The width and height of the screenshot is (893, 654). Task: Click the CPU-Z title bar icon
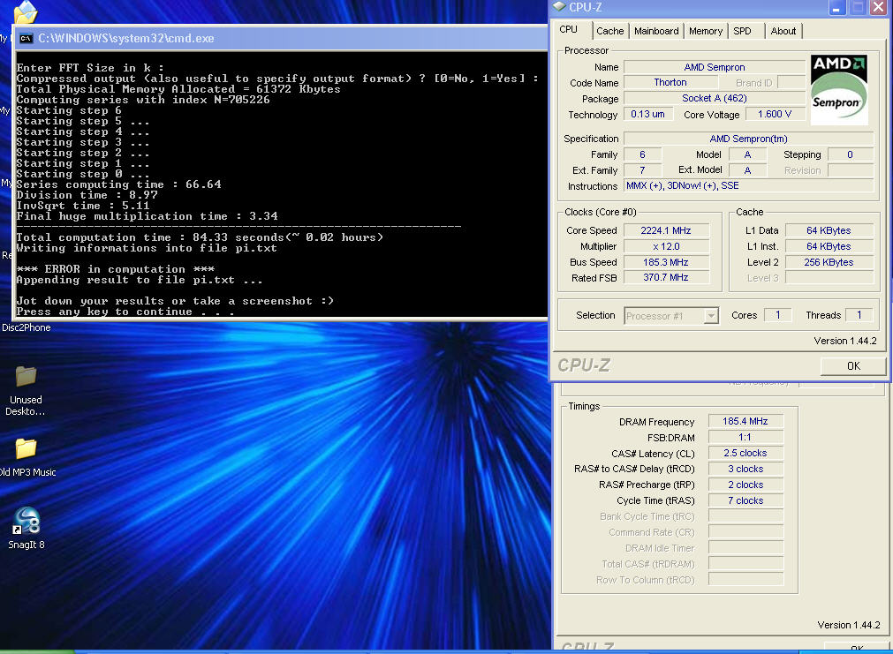pyautogui.click(x=559, y=7)
